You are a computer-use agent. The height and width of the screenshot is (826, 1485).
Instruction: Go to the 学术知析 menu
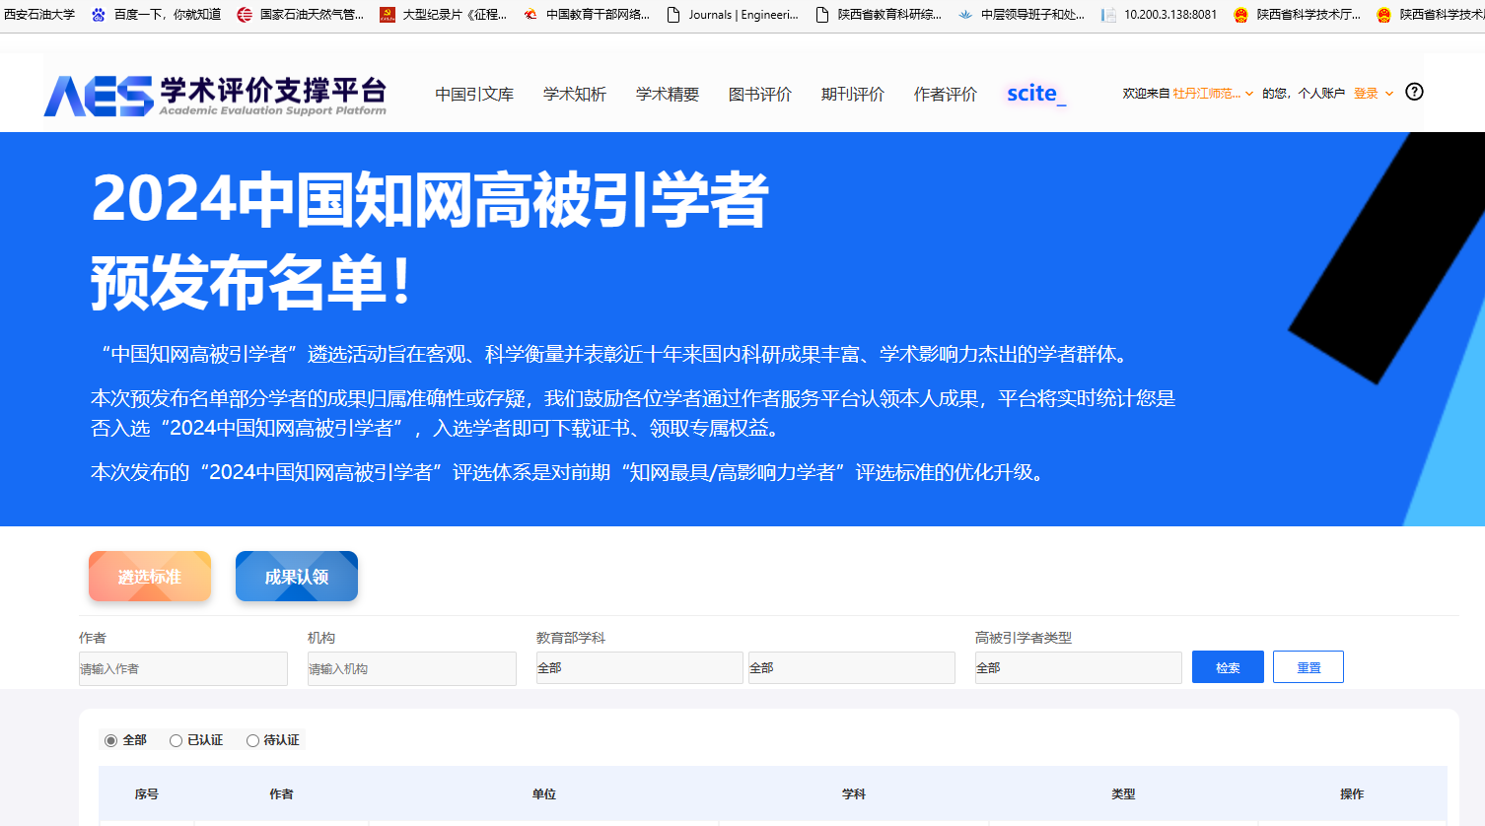[x=575, y=94]
